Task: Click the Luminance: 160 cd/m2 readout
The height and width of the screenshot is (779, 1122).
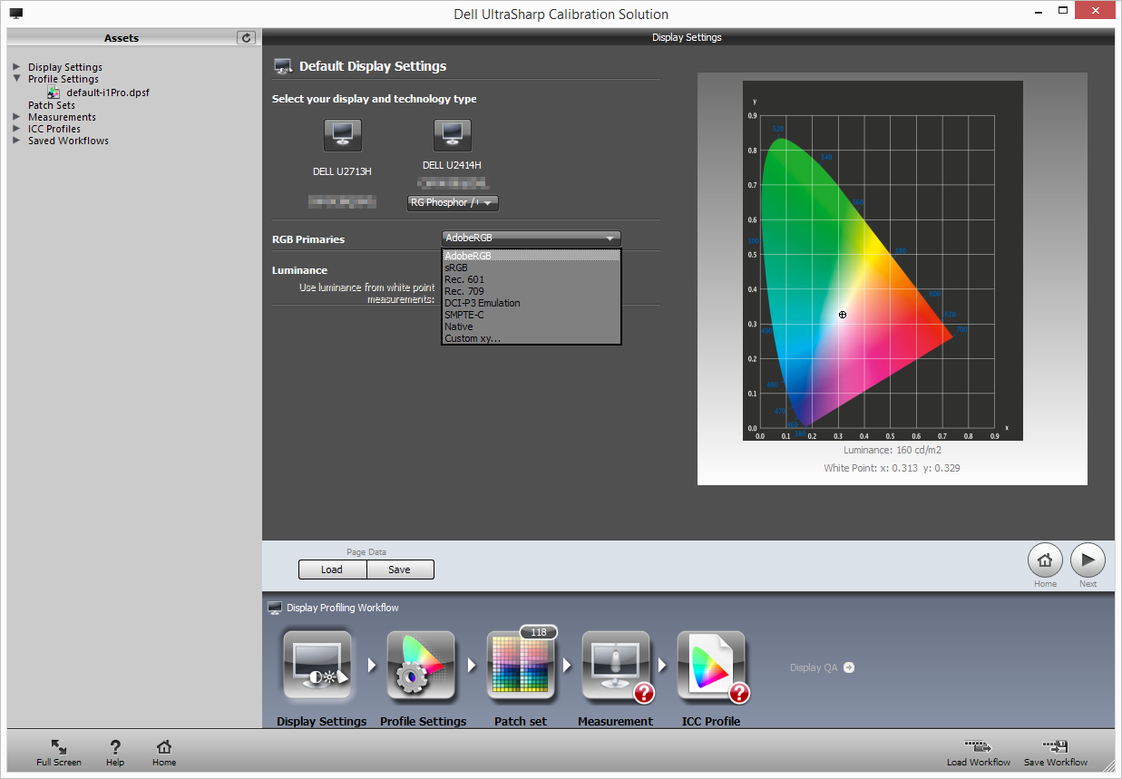Action: tap(892, 450)
